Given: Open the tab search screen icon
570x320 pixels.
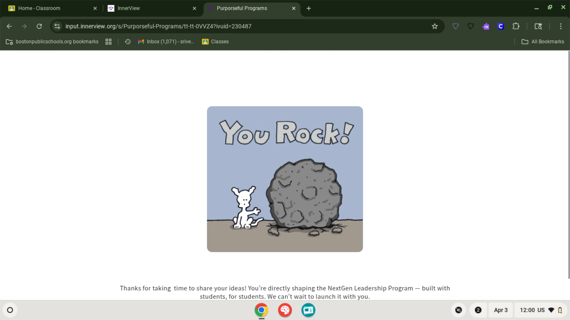Looking at the screenshot, I should 538,26.
